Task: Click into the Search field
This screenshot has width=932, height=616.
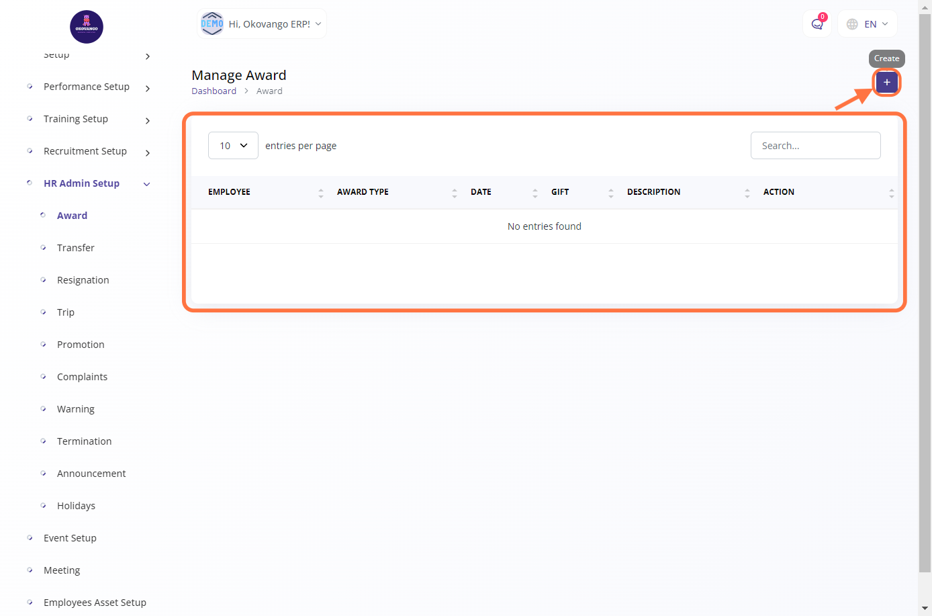Action: tap(815, 146)
